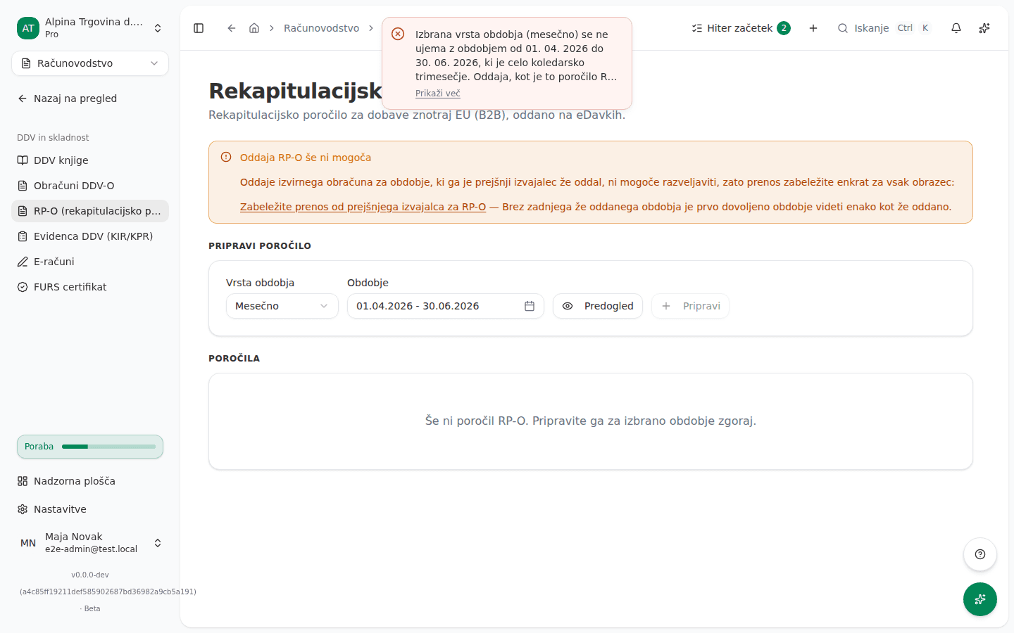The image size is (1014, 633).
Task: Click Prikaži več in the error toast
Action: (x=438, y=94)
